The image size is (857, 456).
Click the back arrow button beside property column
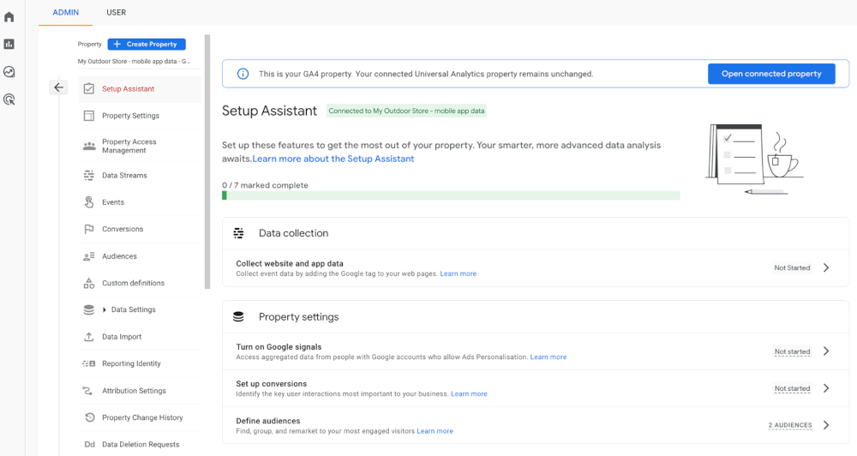[58, 87]
